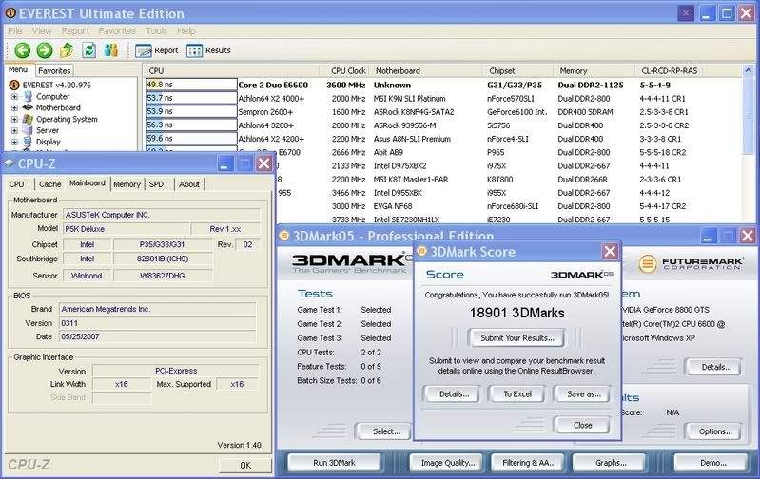Open the Favorites menu in EVEREST
Image resolution: width=760 pixels, height=479 pixels.
coord(117,30)
